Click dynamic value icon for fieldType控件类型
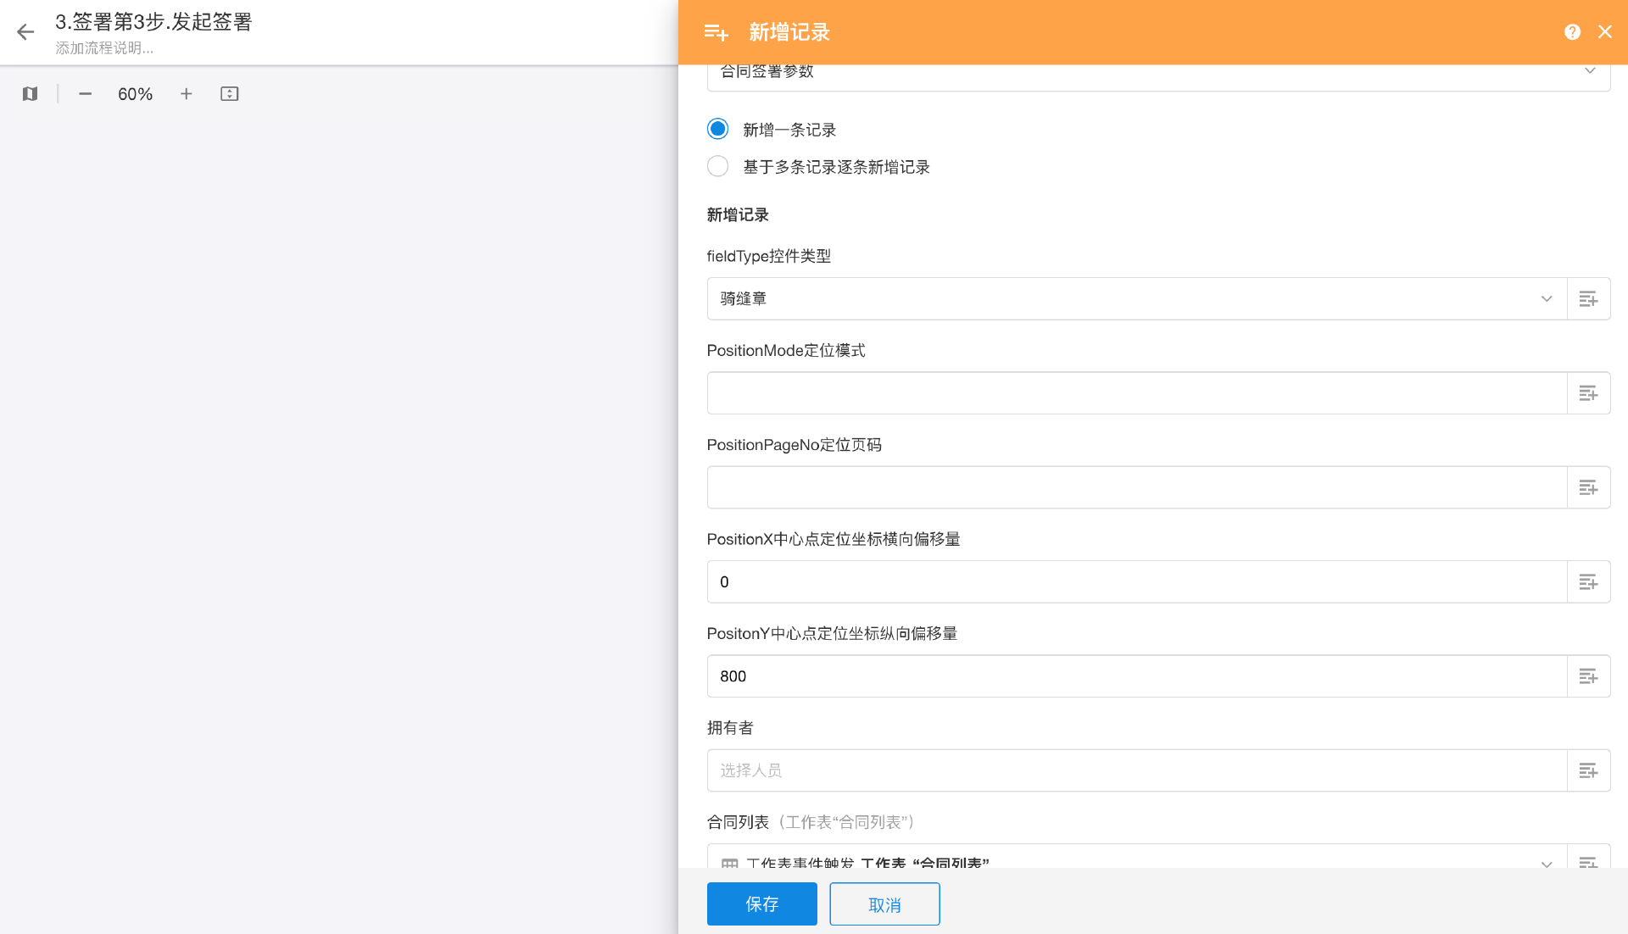1628x934 pixels. click(1588, 299)
